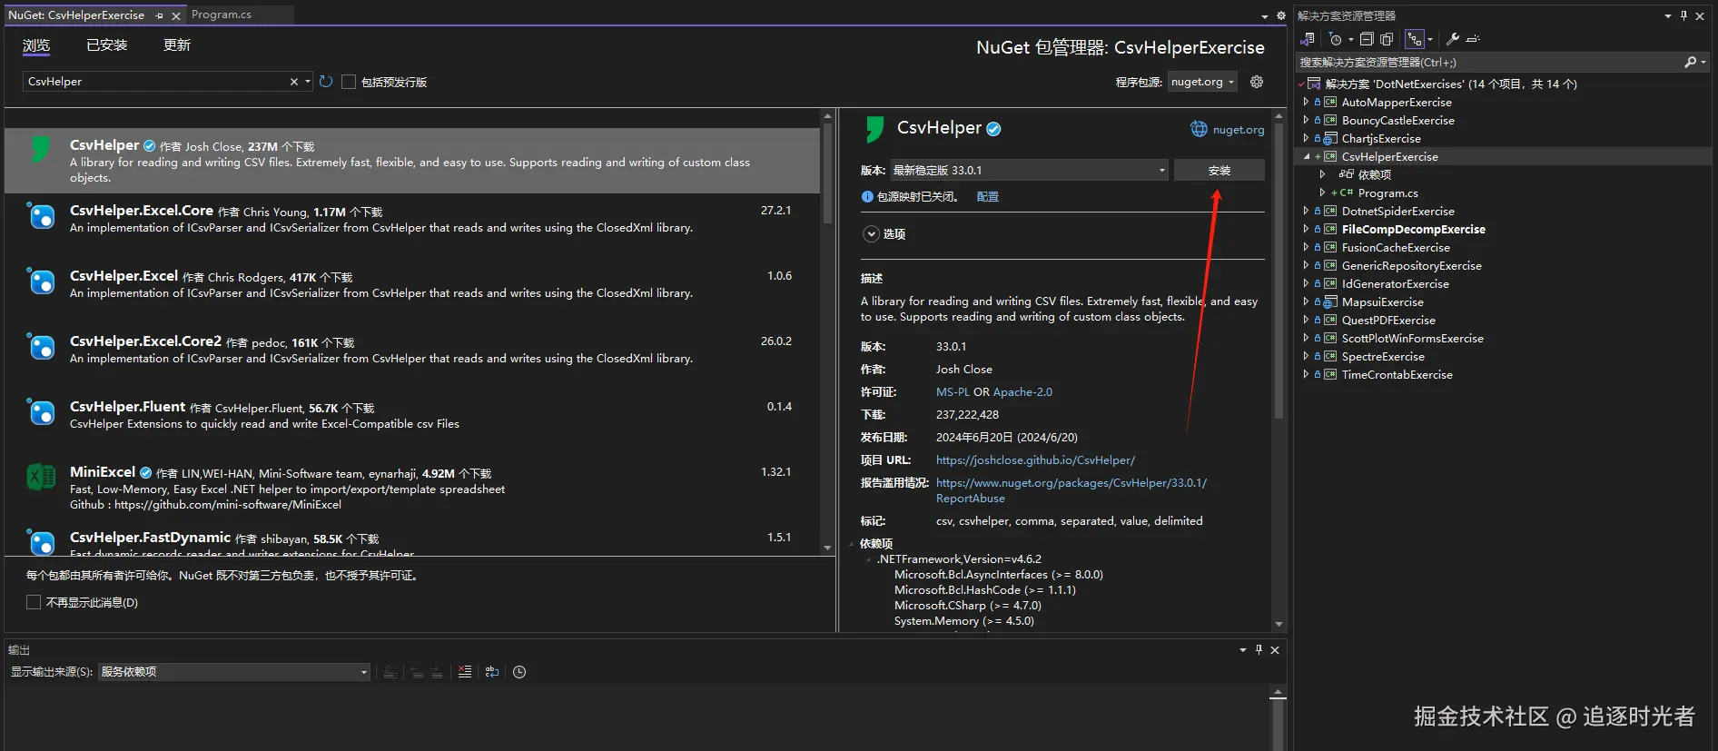Image resolution: width=1718 pixels, height=751 pixels.
Task: Open MS-PL license link
Action: 953,392
